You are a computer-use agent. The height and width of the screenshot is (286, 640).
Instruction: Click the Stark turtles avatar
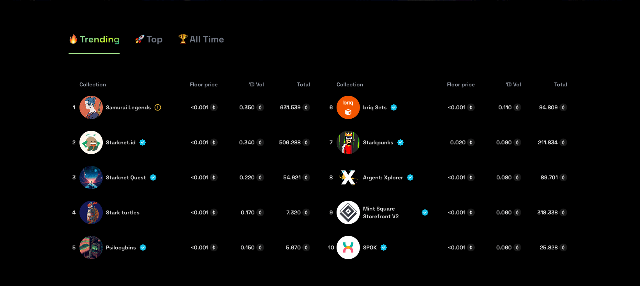(x=91, y=212)
